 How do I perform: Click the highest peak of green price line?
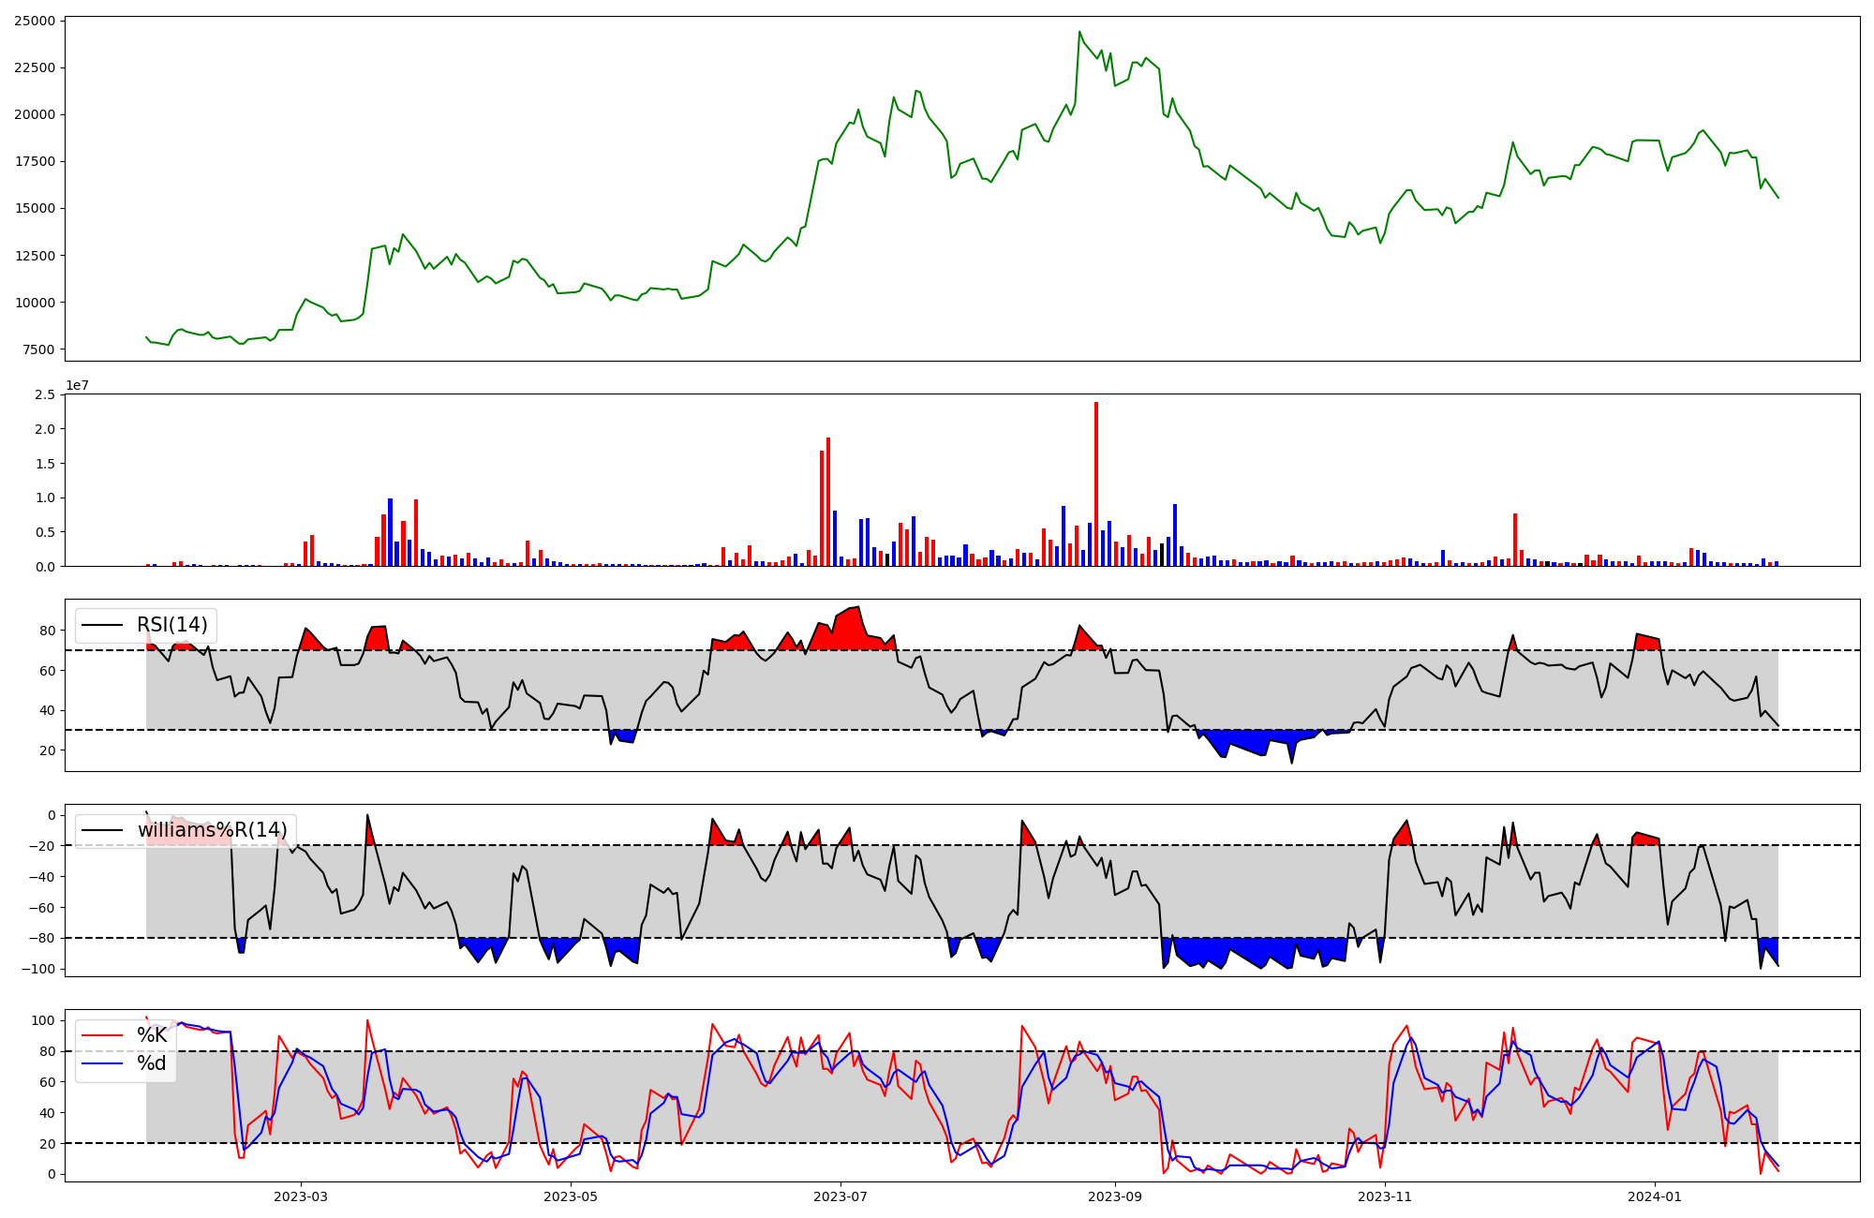[x=1079, y=33]
